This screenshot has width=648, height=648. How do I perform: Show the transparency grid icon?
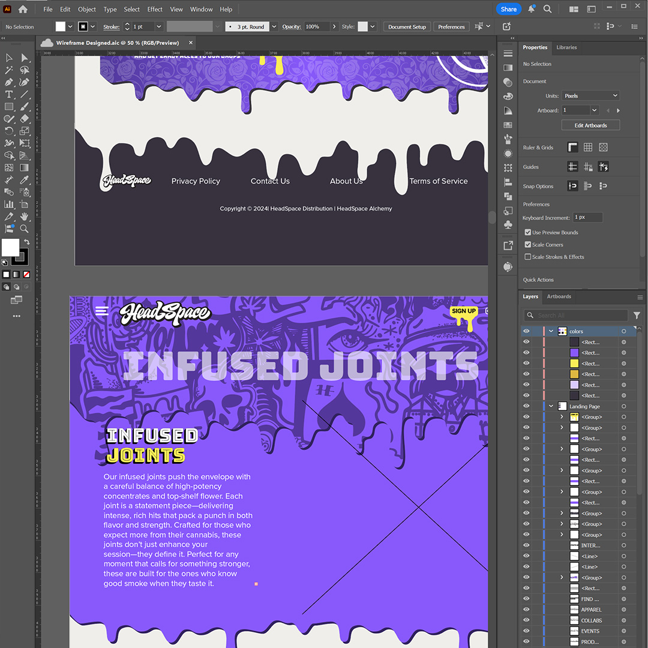(x=604, y=147)
